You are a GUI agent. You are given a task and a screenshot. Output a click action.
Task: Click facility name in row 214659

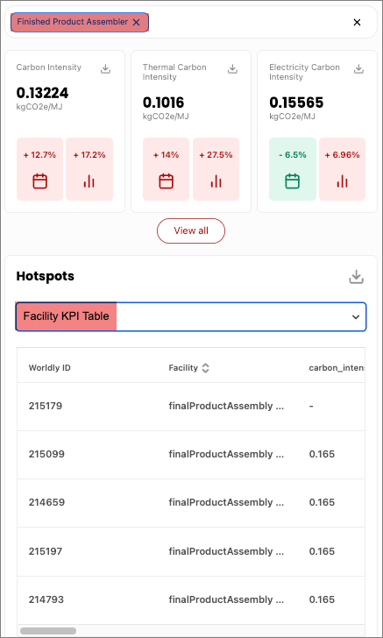226,503
